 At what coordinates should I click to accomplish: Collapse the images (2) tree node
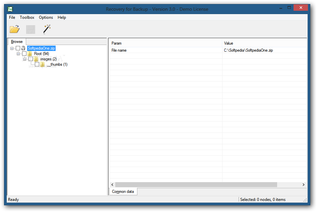[24, 59]
